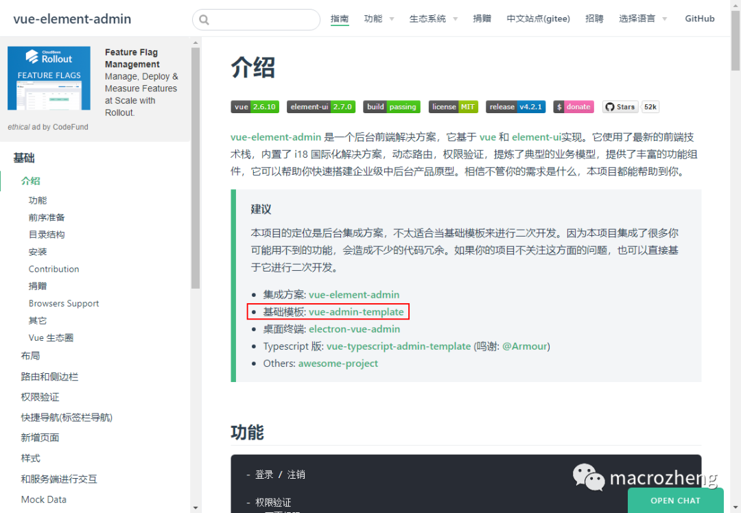This screenshot has height=513, width=741.
Task: Open the vue-admin-template link
Action: (357, 311)
